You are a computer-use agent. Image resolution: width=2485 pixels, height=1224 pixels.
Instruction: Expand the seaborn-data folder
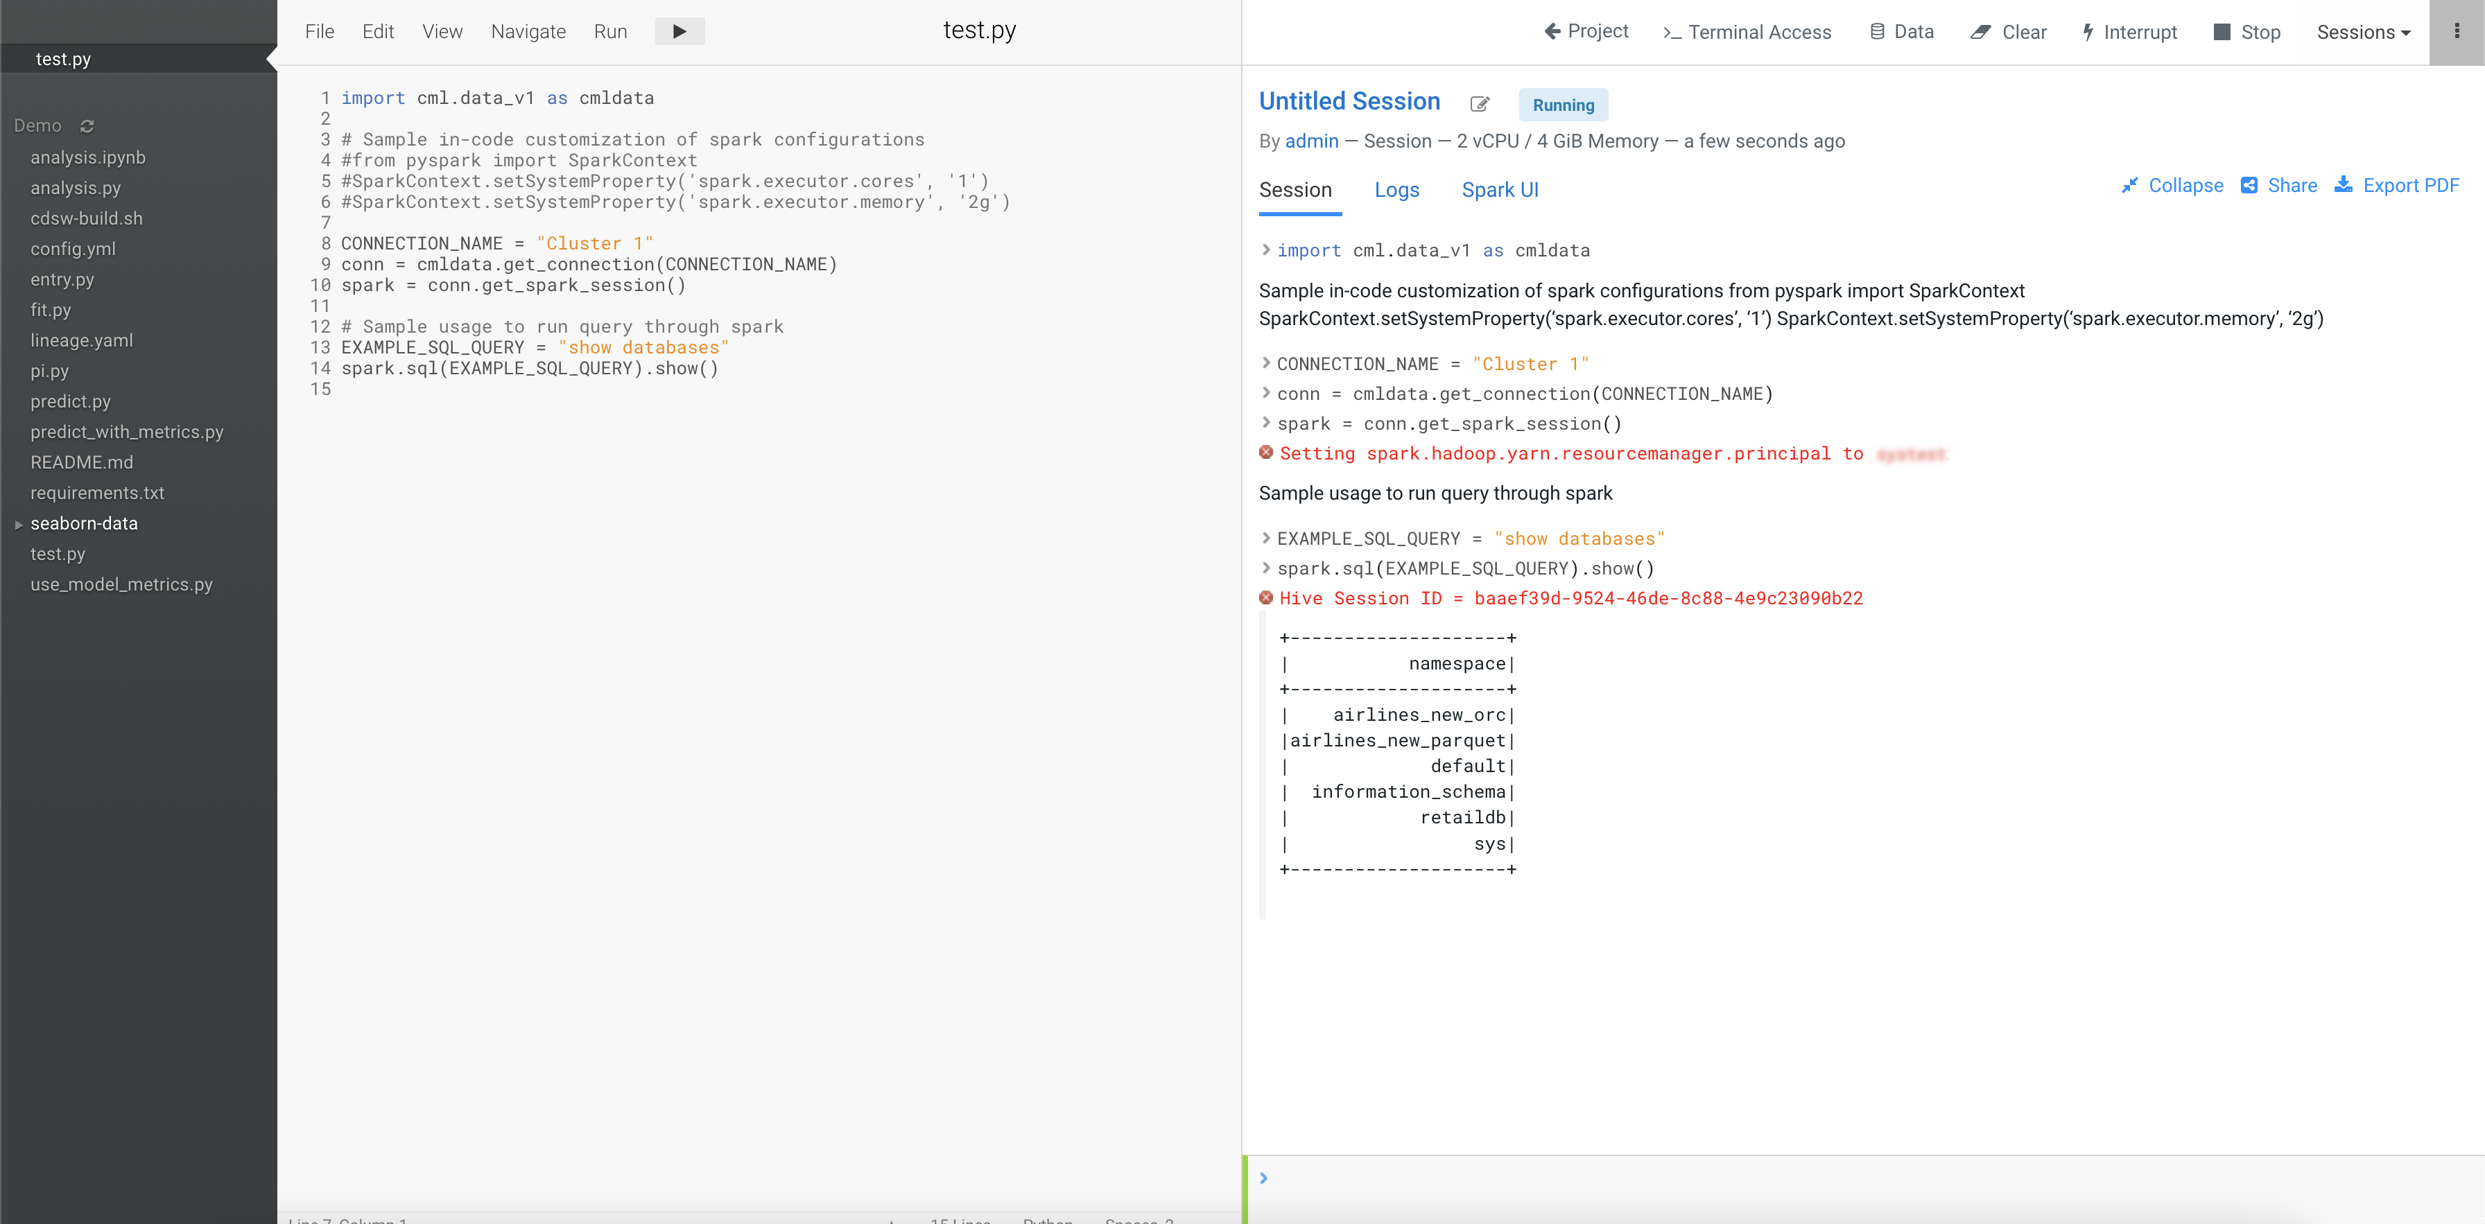click(18, 525)
